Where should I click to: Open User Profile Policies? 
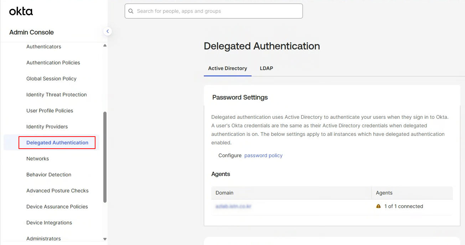tap(50, 111)
